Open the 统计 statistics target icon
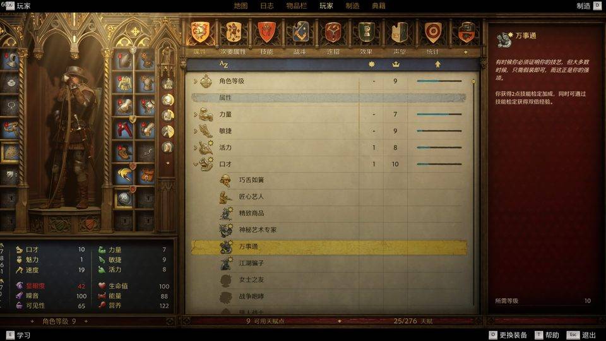Image resolution: width=606 pixels, height=341 pixels. 432,32
